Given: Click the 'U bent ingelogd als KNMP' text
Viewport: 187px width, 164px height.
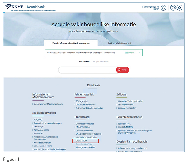Looking at the screenshot, I should pos(150,8).
